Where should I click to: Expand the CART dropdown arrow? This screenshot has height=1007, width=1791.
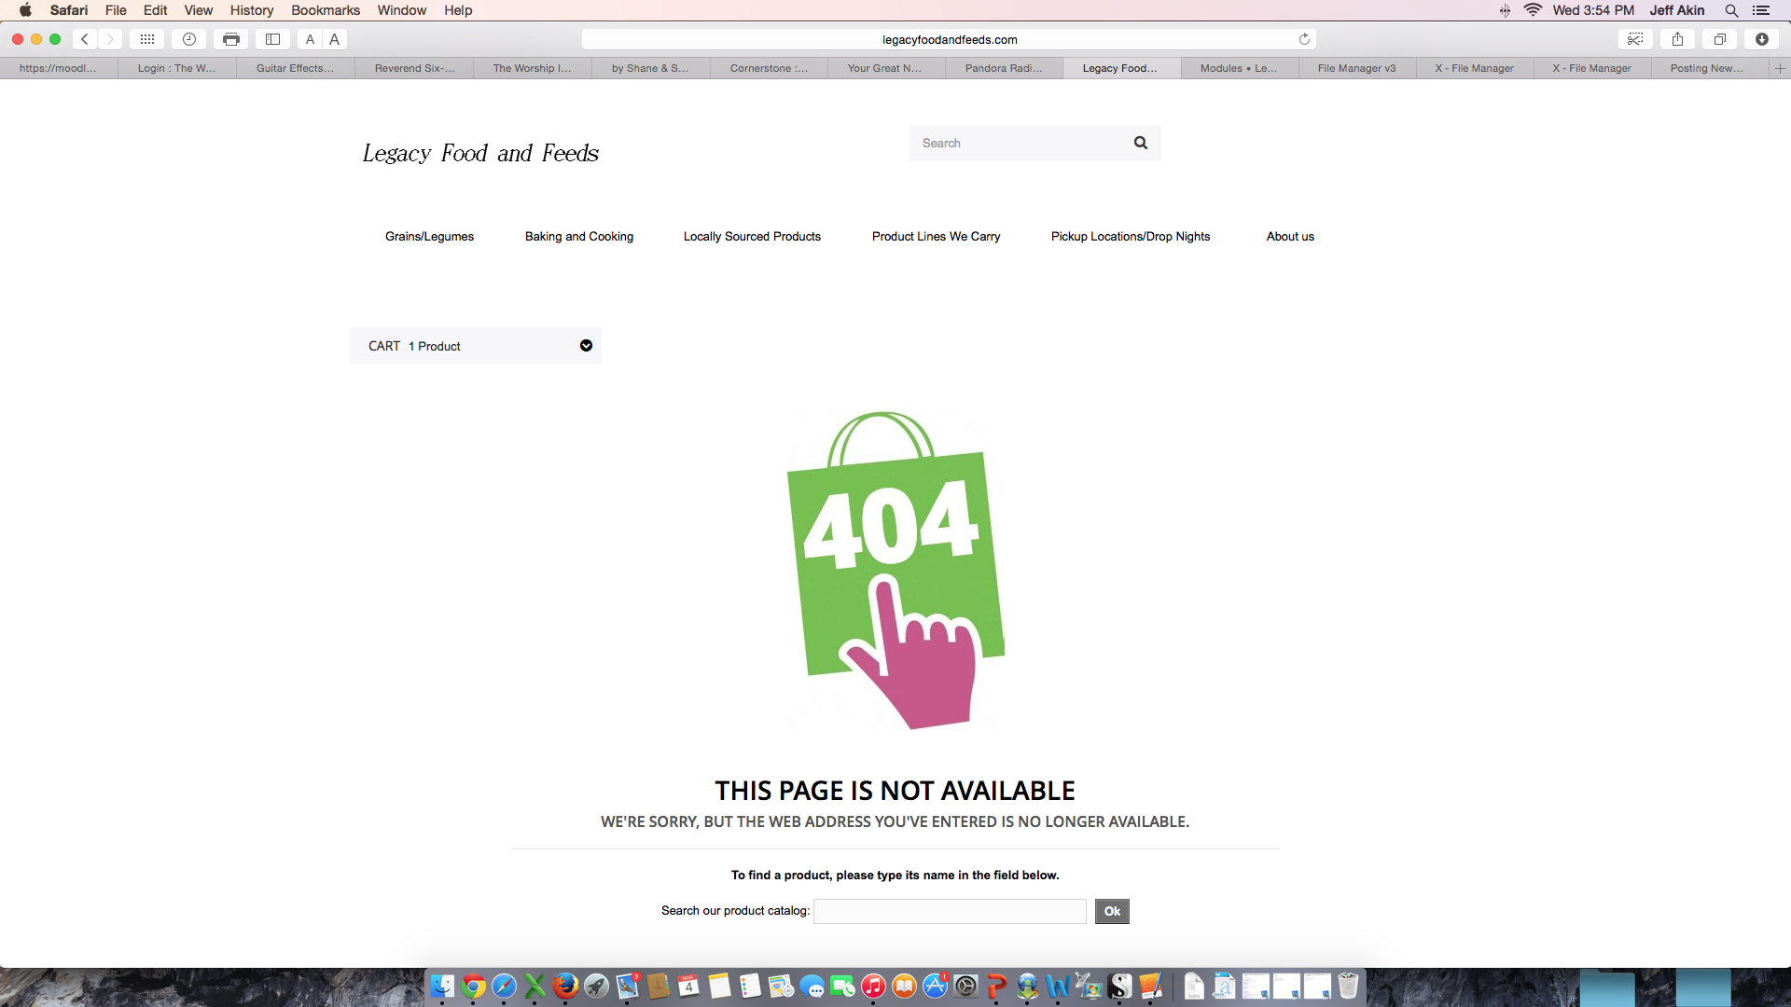coord(586,346)
